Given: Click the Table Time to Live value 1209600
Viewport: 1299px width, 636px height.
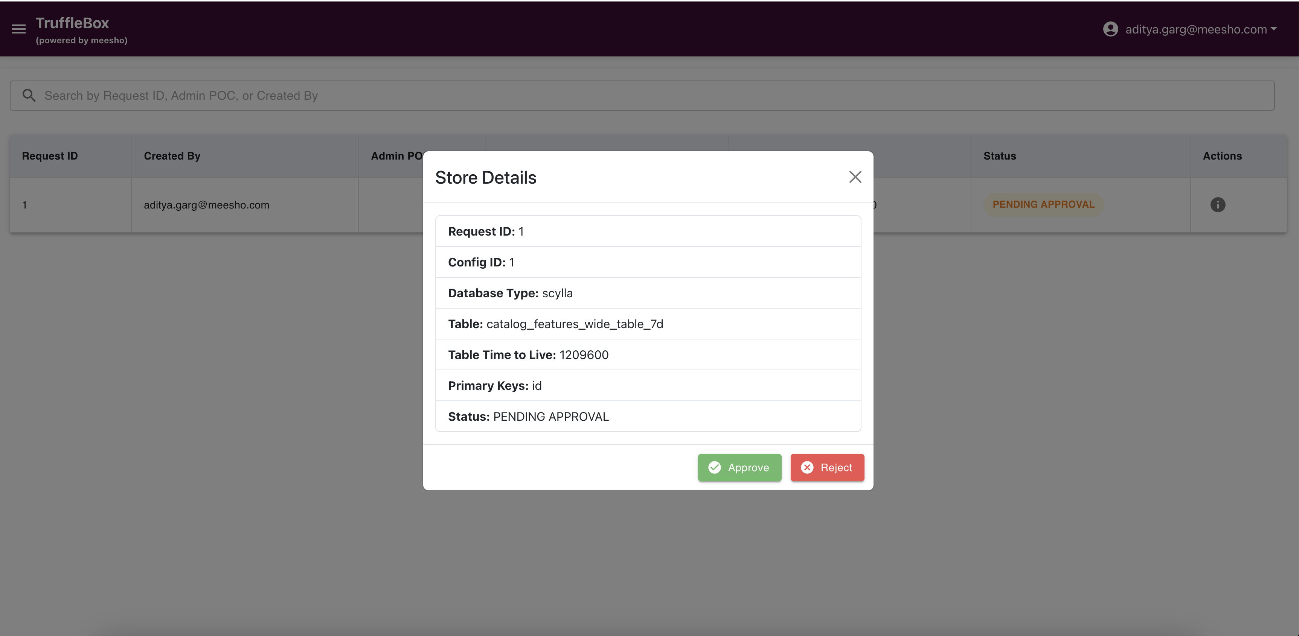Looking at the screenshot, I should [x=584, y=355].
